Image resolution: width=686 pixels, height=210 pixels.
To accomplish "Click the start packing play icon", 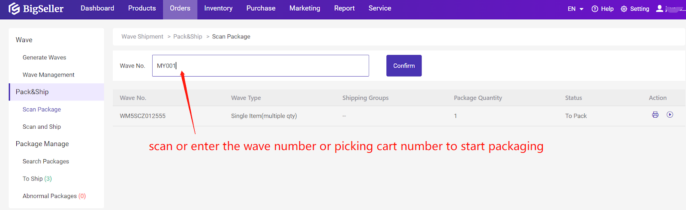I will click(670, 115).
